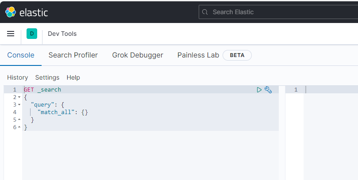This screenshot has width=358, height=180.
Task: Open console History
Action: (18, 77)
